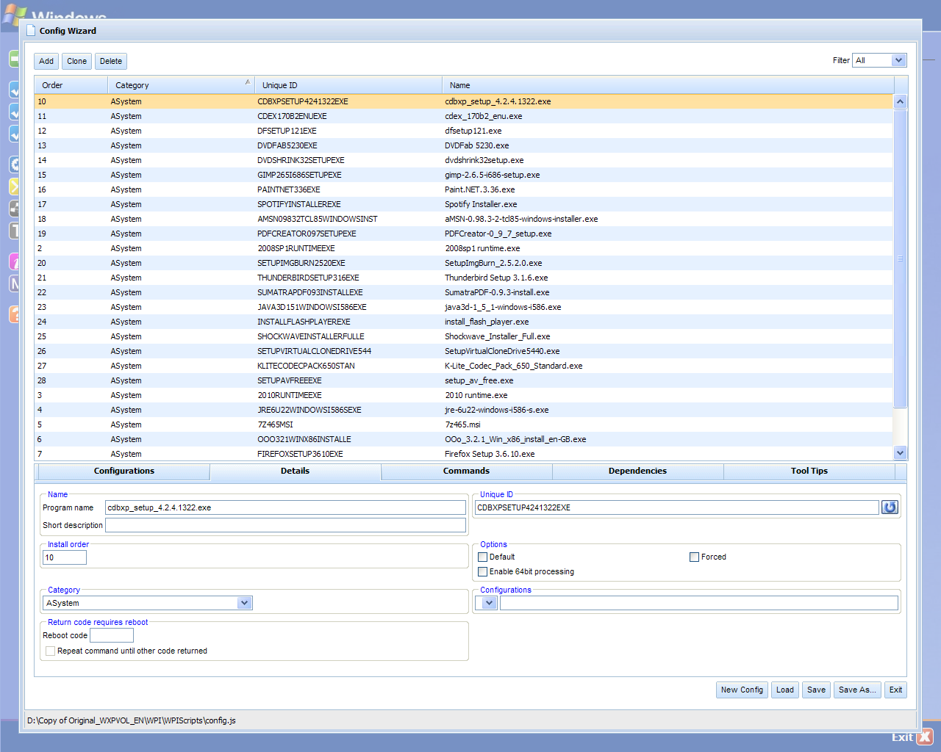Click the red X Exit icon behind the wizard
This screenshot has height=752, width=941.
pyautogui.click(x=925, y=737)
